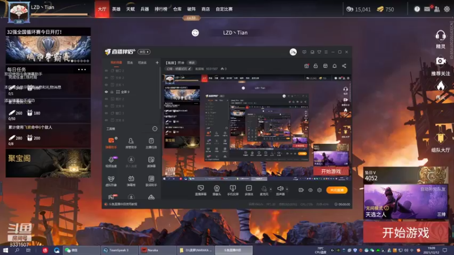Add a new scene with plus button
454x255 pixels.
[x=157, y=62]
